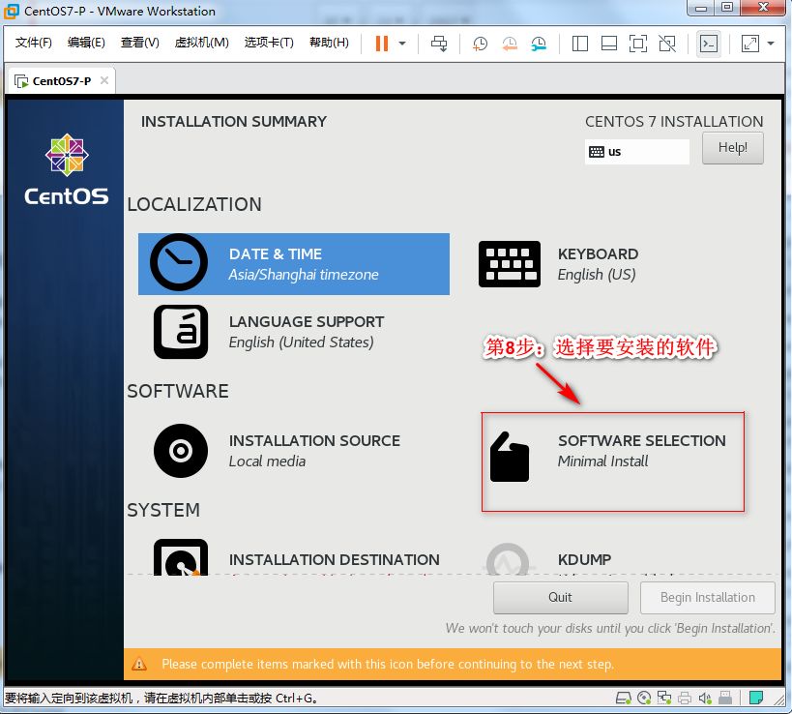Click the virtual printer status icon

[684, 696]
